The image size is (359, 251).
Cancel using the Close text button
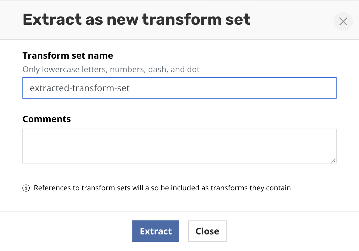click(207, 231)
